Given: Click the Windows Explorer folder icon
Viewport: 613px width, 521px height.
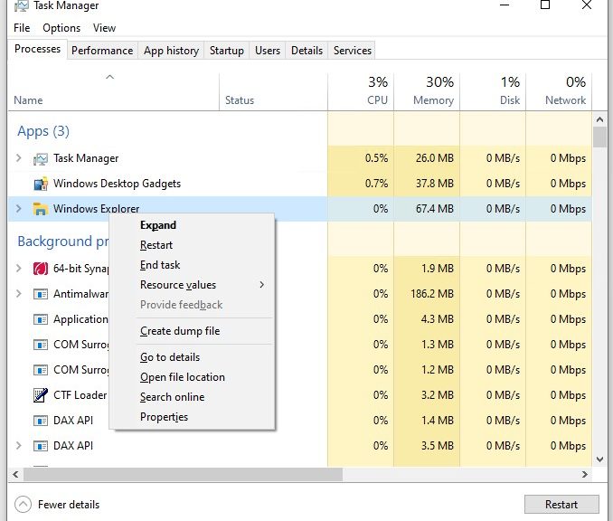Looking at the screenshot, I should click(41, 209).
